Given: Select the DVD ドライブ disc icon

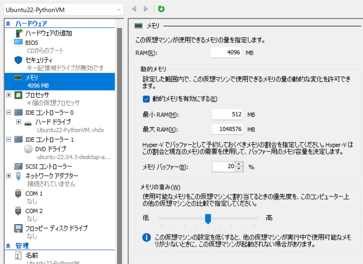Looking at the screenshot, I should [x=28, y=149].
